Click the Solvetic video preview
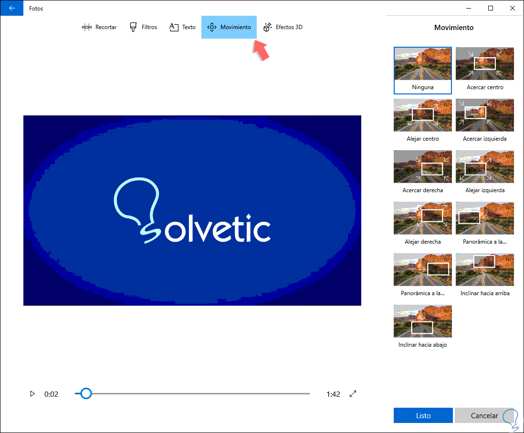 (192, 210)
